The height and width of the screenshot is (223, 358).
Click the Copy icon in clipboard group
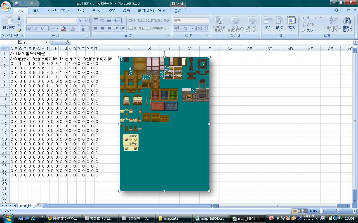coord(19,24)
